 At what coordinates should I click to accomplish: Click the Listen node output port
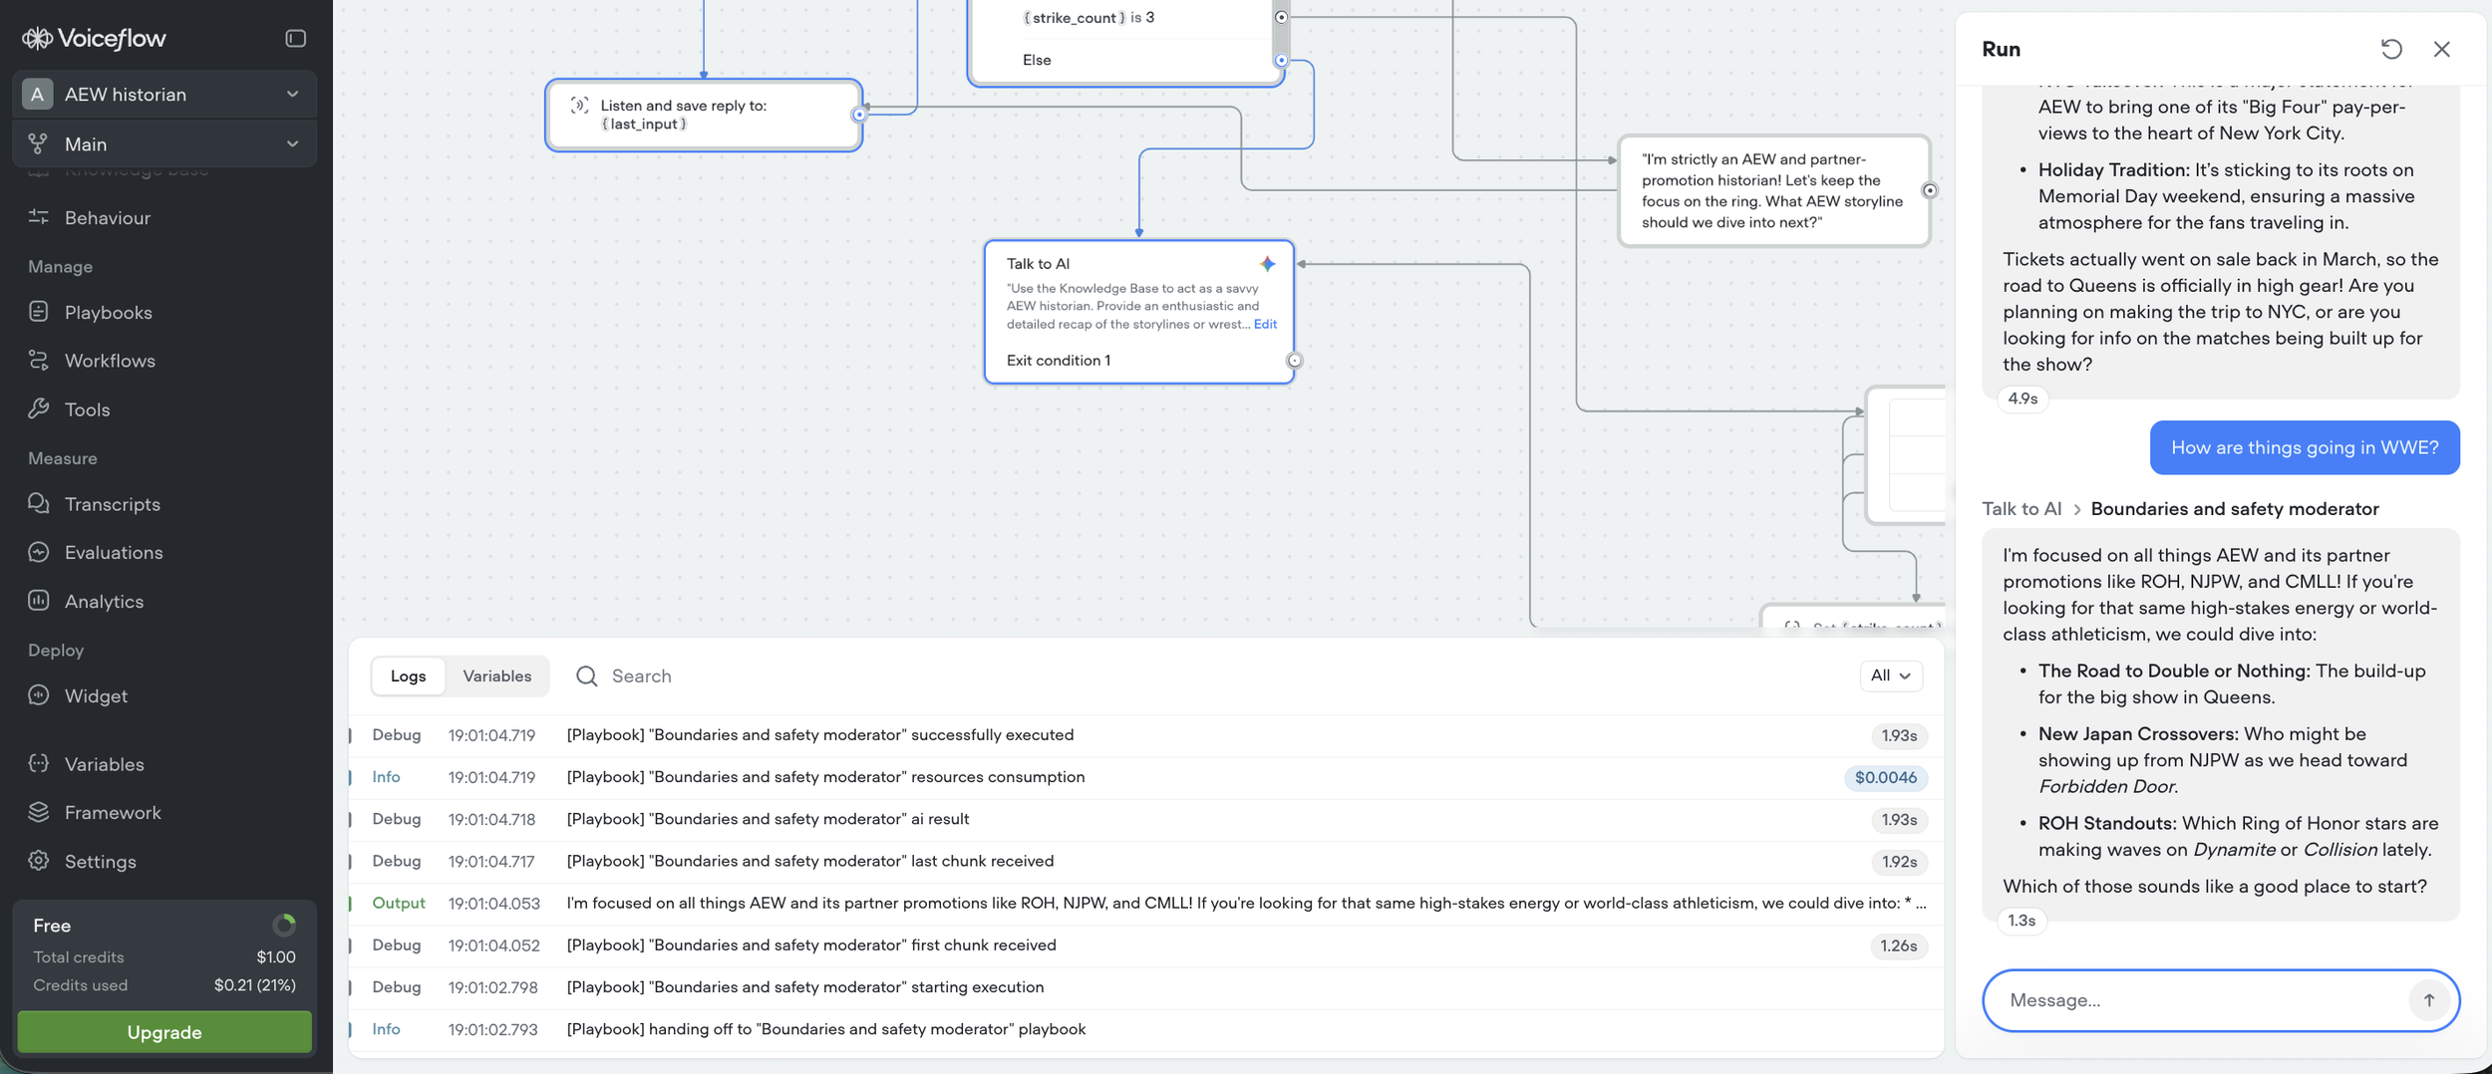pos(859,115)
